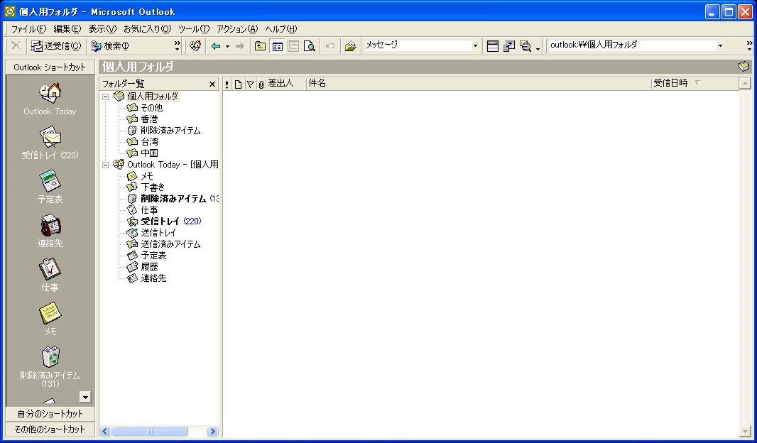Click the 送受信 send/receive button
757x443 pixels.
point(57,46)
